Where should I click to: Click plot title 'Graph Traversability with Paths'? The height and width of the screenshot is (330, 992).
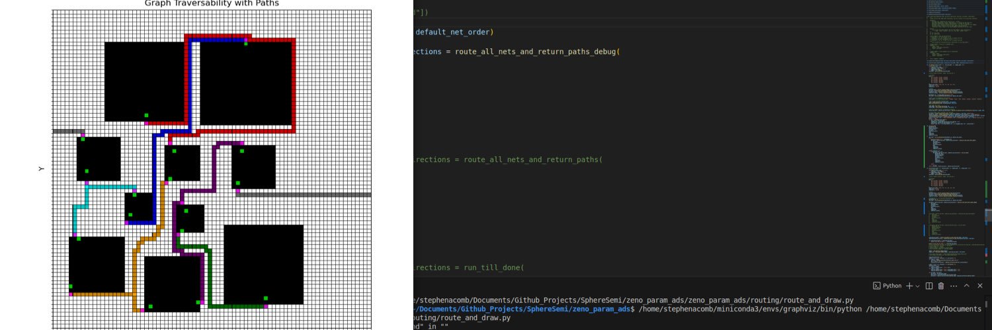[x=212, y=3]
